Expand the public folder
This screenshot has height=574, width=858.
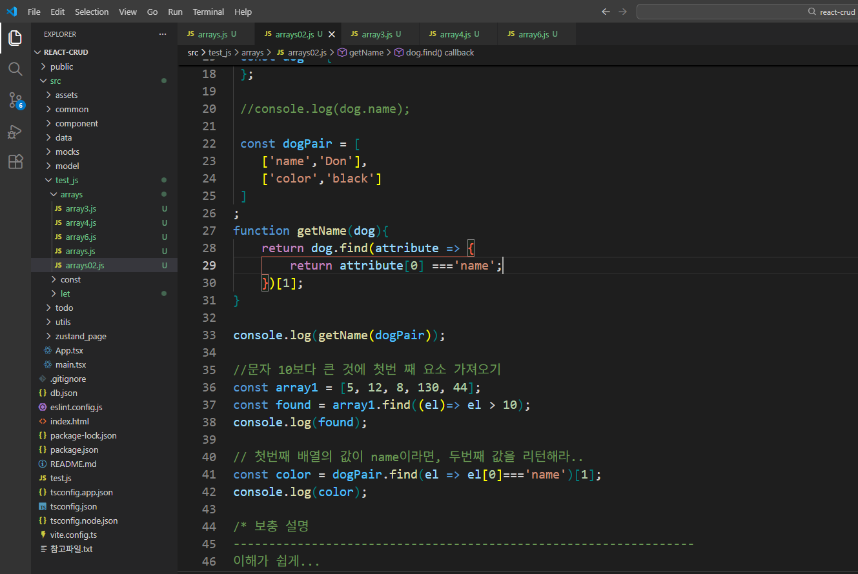pos(43,66)
